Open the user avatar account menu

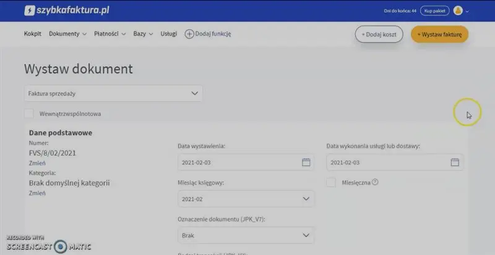(458, 10)
